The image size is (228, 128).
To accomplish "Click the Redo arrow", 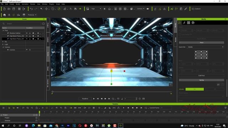I will pos(36,9).
